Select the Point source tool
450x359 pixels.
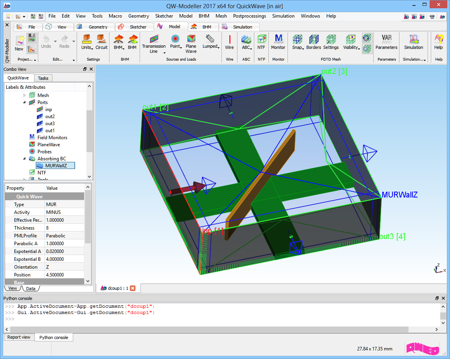click(176, 42)
